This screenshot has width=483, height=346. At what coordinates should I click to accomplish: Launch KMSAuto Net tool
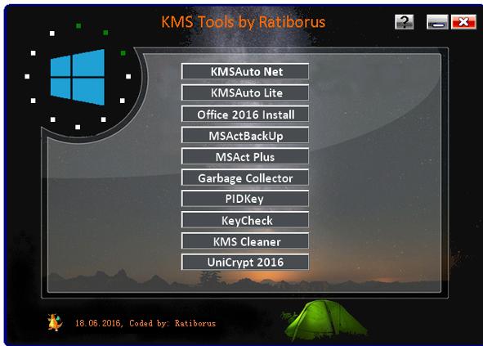pyautogui.click(x=245, y=71)
